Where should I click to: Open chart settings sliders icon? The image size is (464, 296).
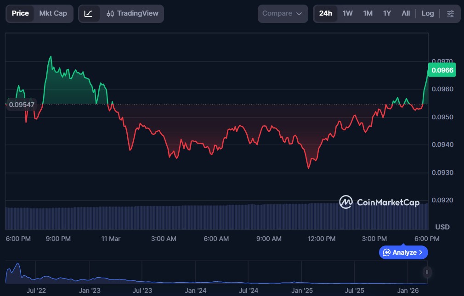tap(450, 14)
